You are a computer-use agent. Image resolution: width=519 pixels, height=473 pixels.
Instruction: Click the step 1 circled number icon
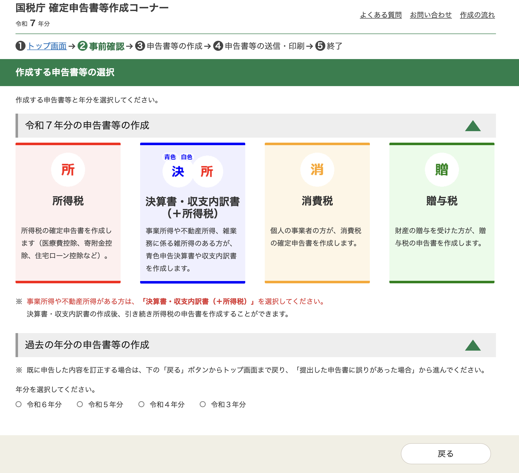click(x=20, y=46)
